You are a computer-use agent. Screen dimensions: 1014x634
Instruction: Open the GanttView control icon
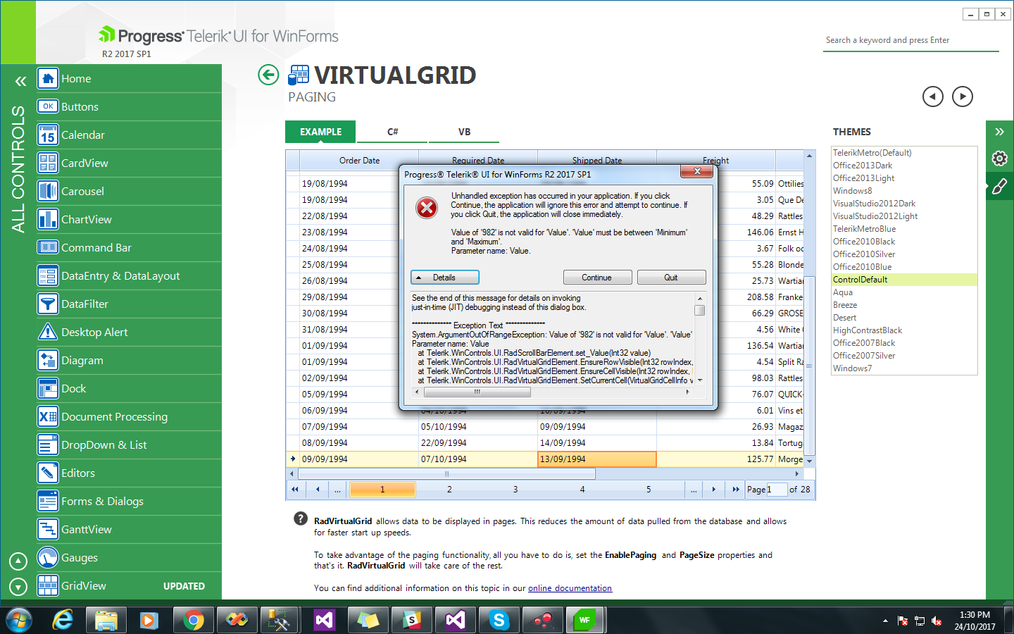tap(48, 529)
